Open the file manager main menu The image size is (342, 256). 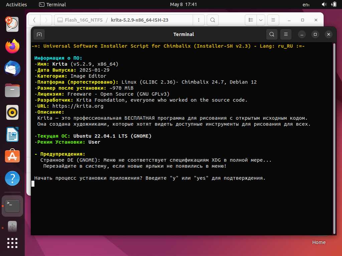pos(273,20)
